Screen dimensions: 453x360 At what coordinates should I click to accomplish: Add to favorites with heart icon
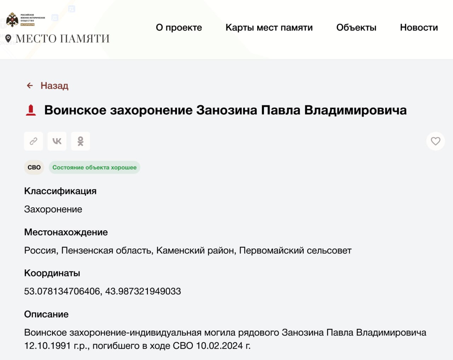tap(435, 141)
